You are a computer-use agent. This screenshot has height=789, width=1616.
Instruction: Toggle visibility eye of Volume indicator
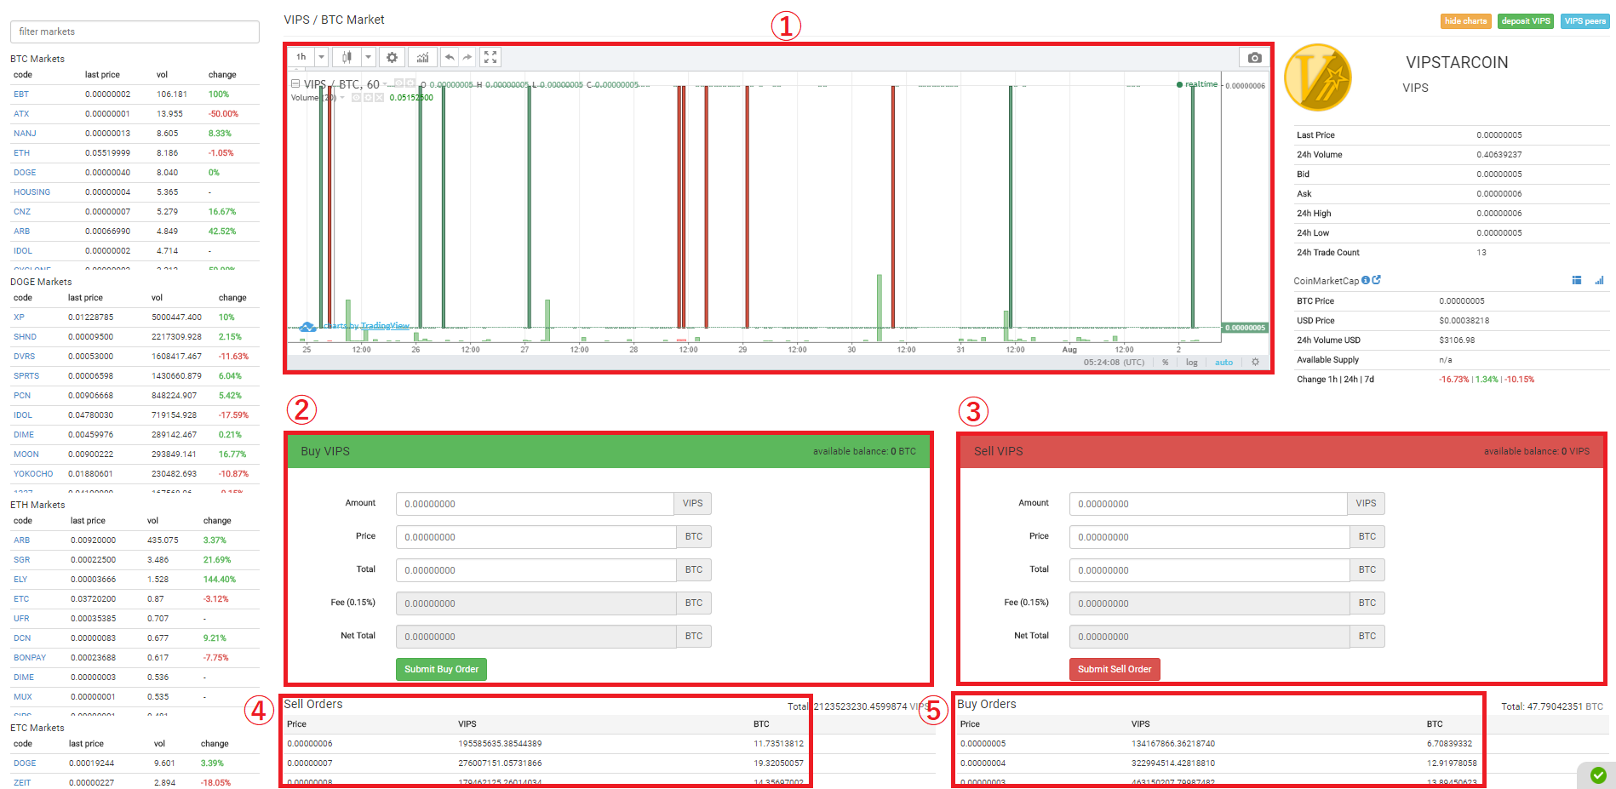[x=357, y=97]
